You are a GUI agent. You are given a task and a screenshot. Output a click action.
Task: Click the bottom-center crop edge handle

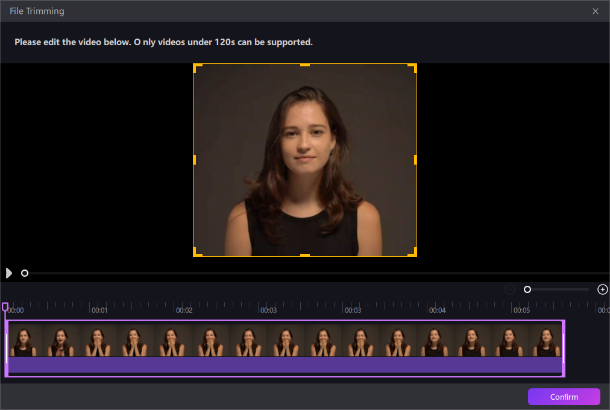(x=305, y=255)
